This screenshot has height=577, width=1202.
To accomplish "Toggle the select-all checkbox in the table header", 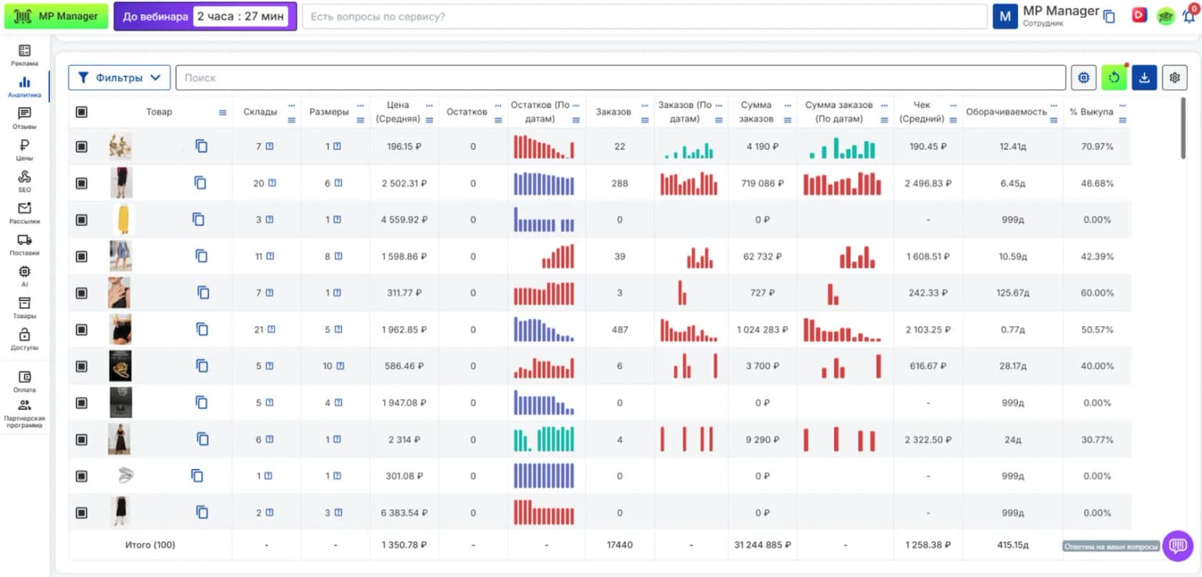I will tap(81, 112).
